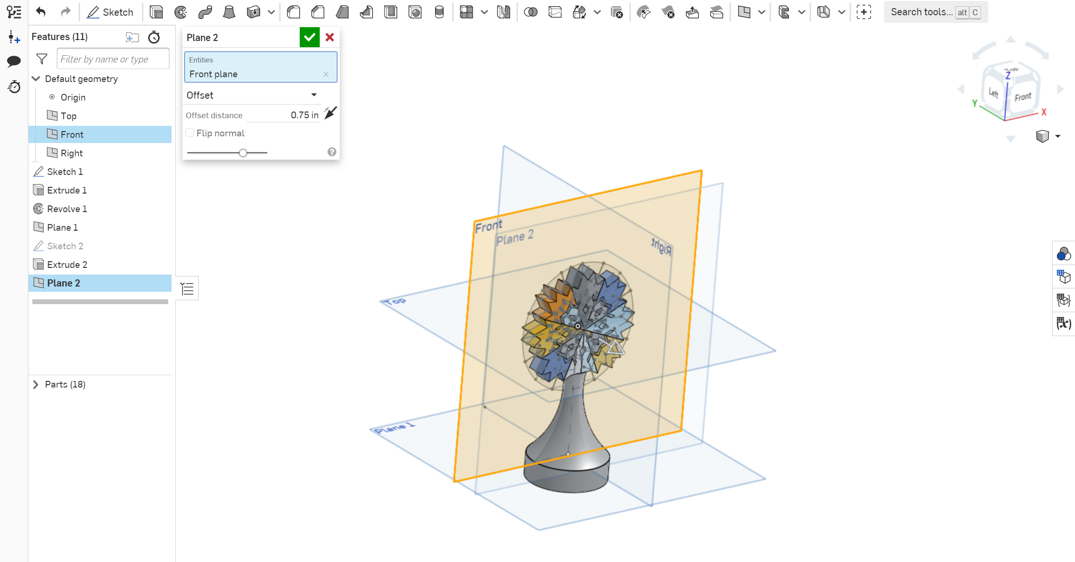Enable the Flip normal checkbox
Viewport: 1075px width, 562px height.
(190, 133)
